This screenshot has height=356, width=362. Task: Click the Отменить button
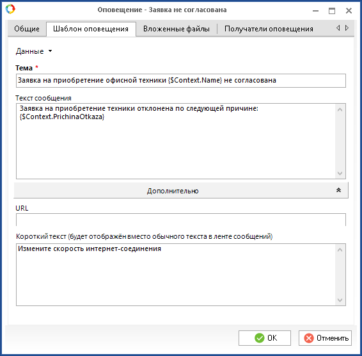(x=325, y=338)
